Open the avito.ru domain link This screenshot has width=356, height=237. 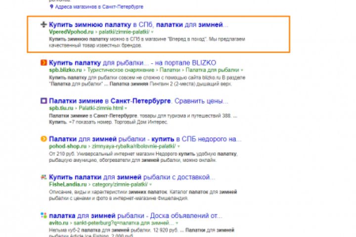[58, 223]
